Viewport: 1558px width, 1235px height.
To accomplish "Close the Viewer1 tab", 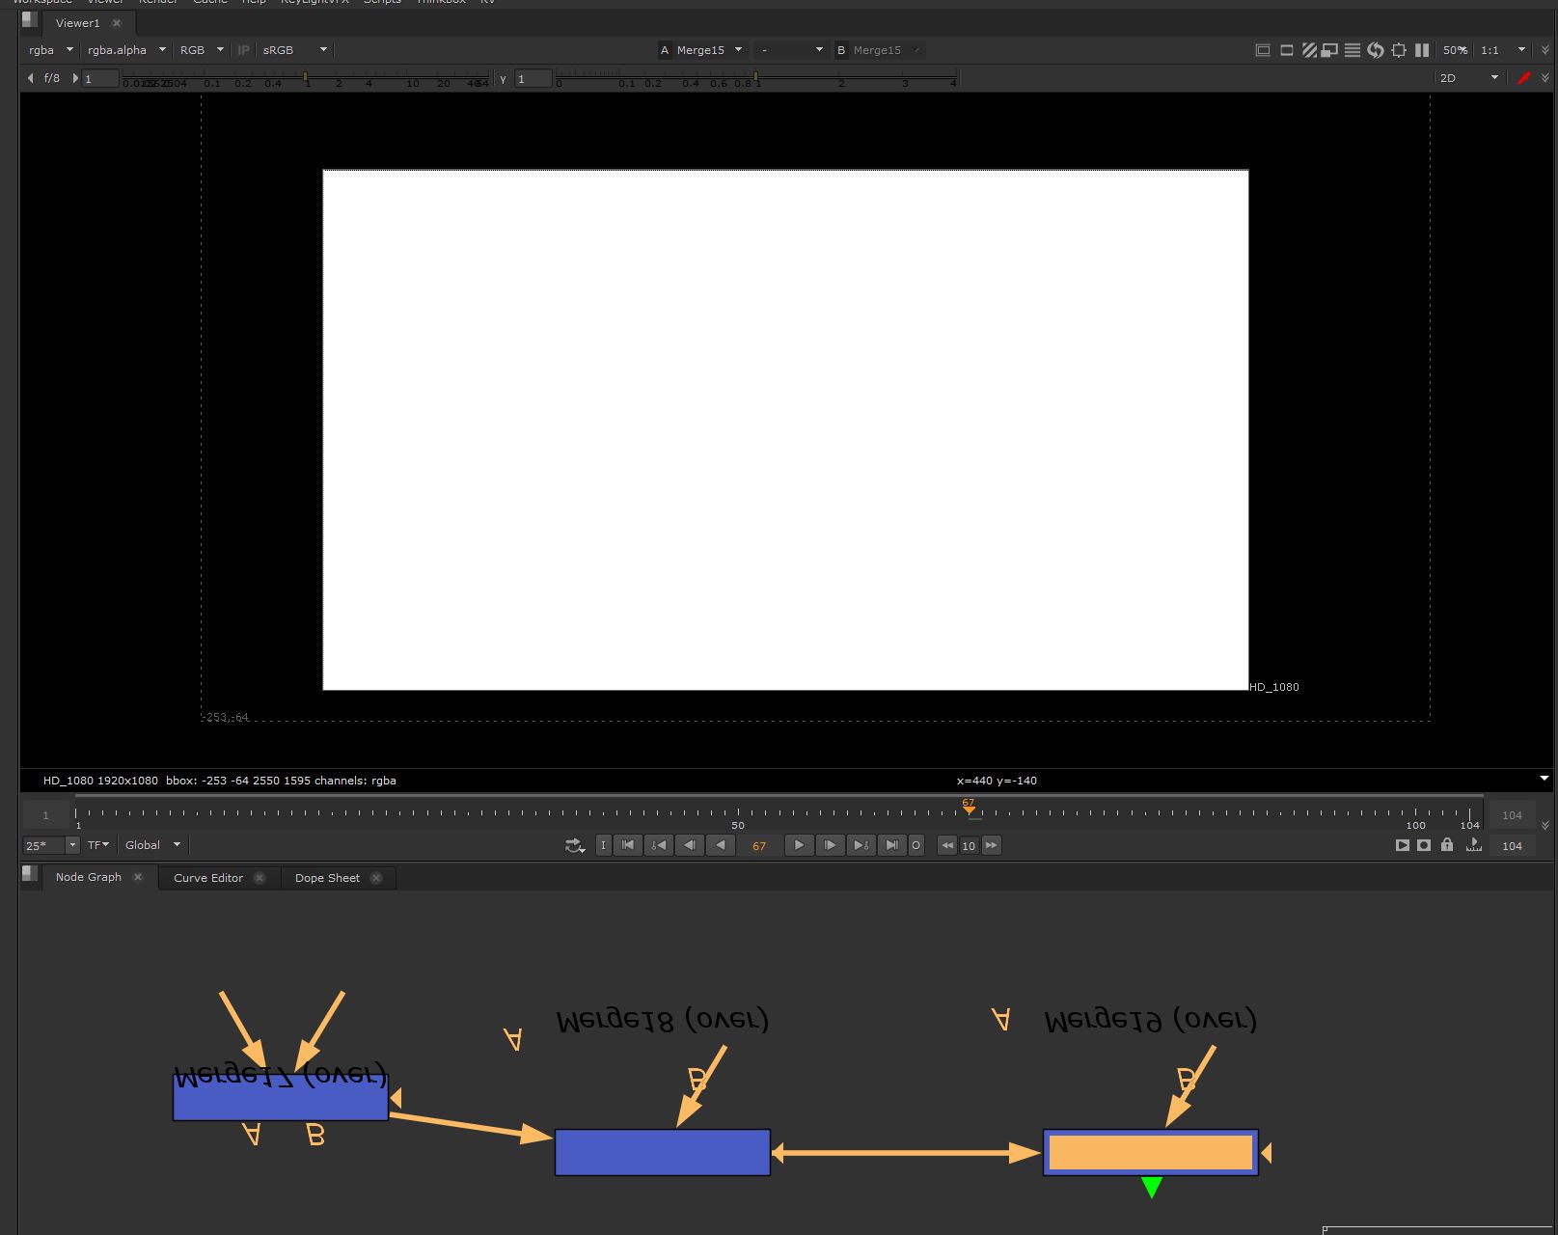I will click(117, 23).
